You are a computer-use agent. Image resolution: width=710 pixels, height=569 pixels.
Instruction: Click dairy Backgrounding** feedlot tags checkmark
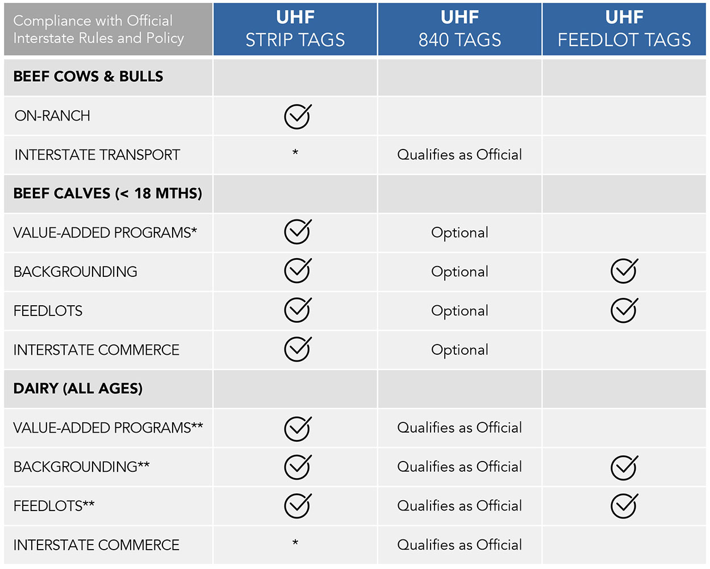pyautogui.click(x=624, y=467)
